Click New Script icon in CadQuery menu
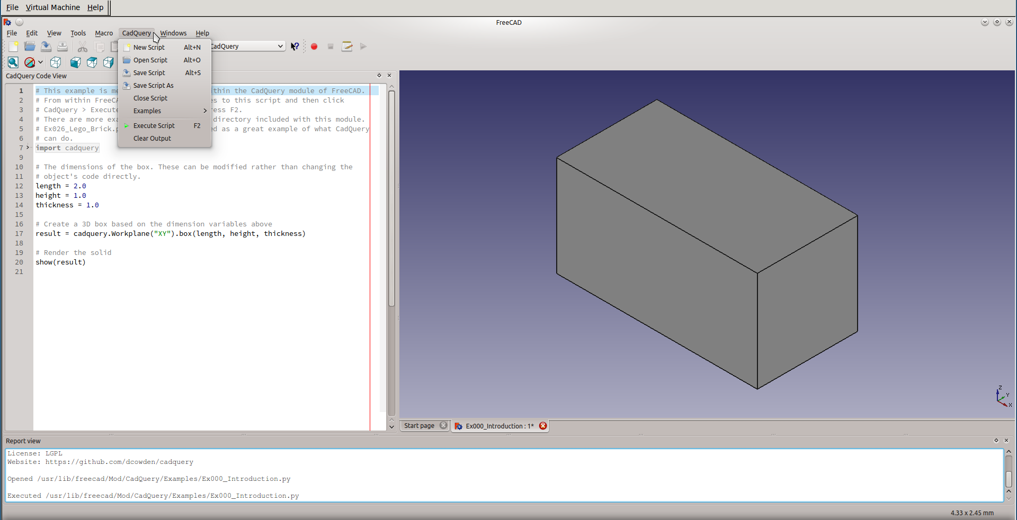This screenshot has width=1017, height=520. (127, 47)
